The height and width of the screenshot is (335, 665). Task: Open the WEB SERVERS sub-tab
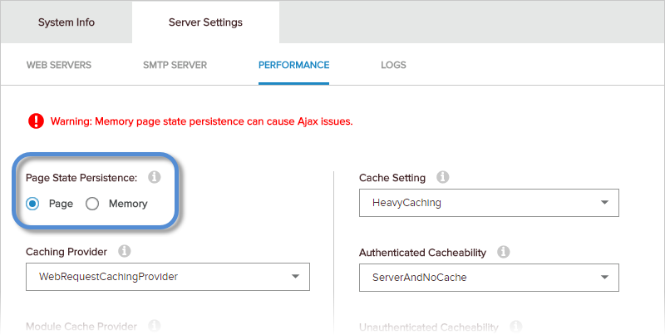[59, 65]
